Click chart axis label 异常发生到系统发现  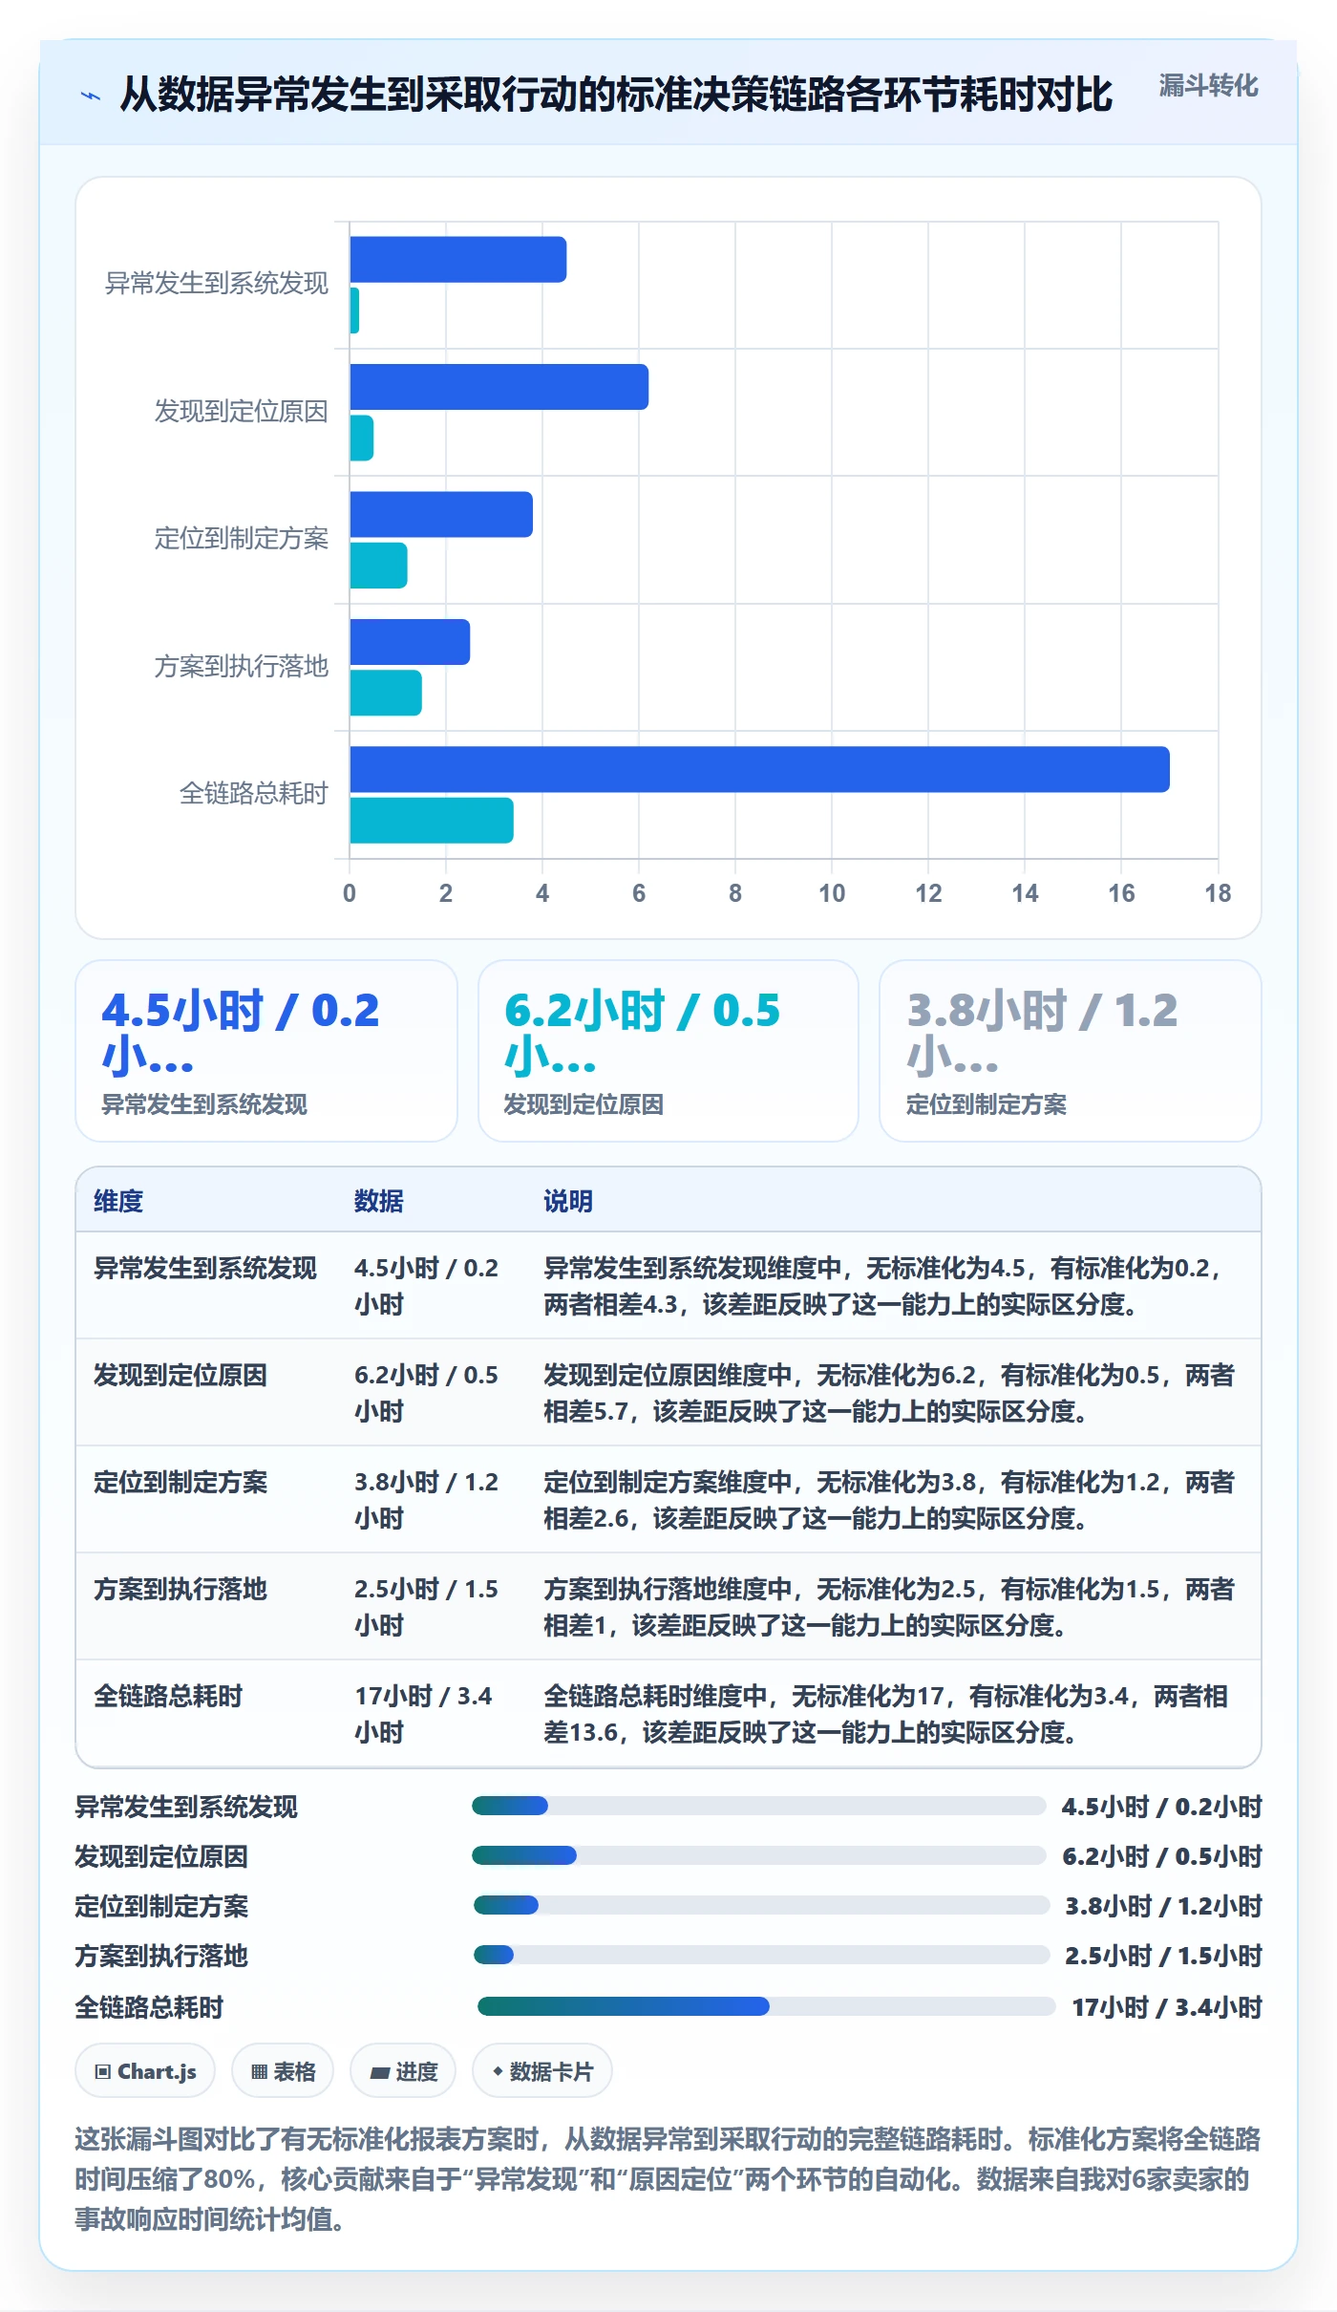coord(217,284)
